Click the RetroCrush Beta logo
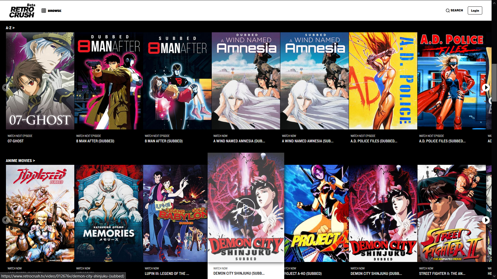Viewport: 497px width, 279px height. point(22,11)
